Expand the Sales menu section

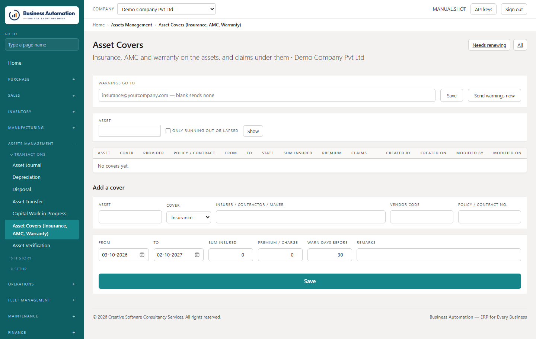pyautogui.click(x=42, y=96)
